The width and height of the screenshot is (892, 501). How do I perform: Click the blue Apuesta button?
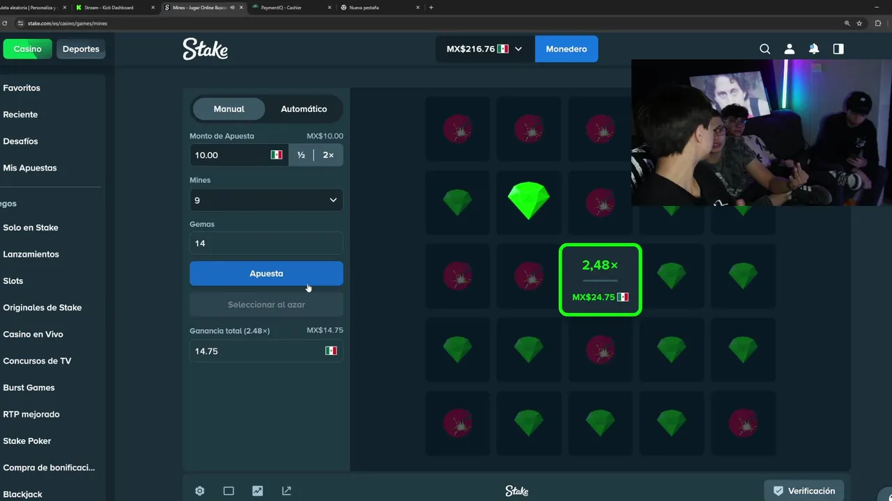[266, 273]
